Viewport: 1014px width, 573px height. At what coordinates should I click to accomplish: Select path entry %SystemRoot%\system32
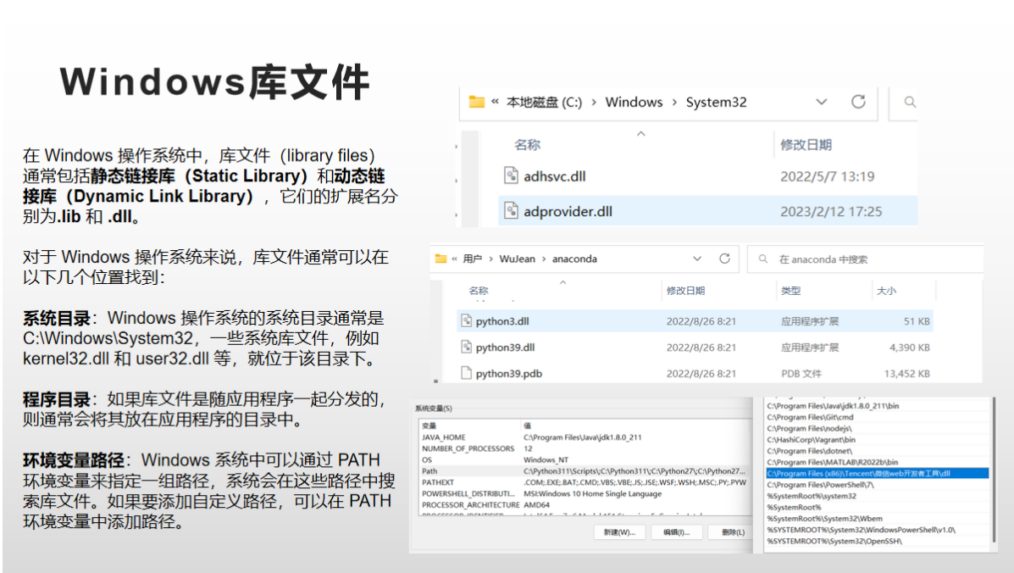(877, 496)
